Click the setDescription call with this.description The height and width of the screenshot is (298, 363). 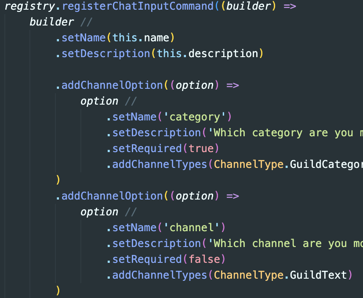[x=106, y=54]
